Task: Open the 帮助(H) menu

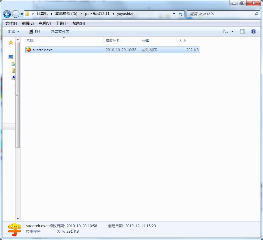Action: click(79, 23)
